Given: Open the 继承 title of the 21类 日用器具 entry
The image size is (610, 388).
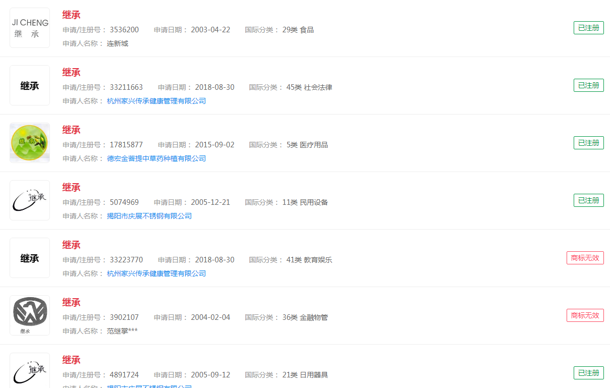Looking at the screenshot, I should (71, 360).
